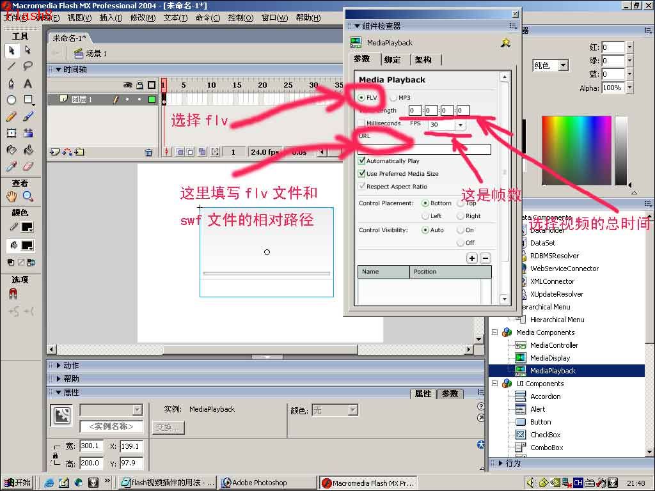Viewport: 655px width, 491px height.
Task: Select Left control placement radio
Action: (425, 216)
